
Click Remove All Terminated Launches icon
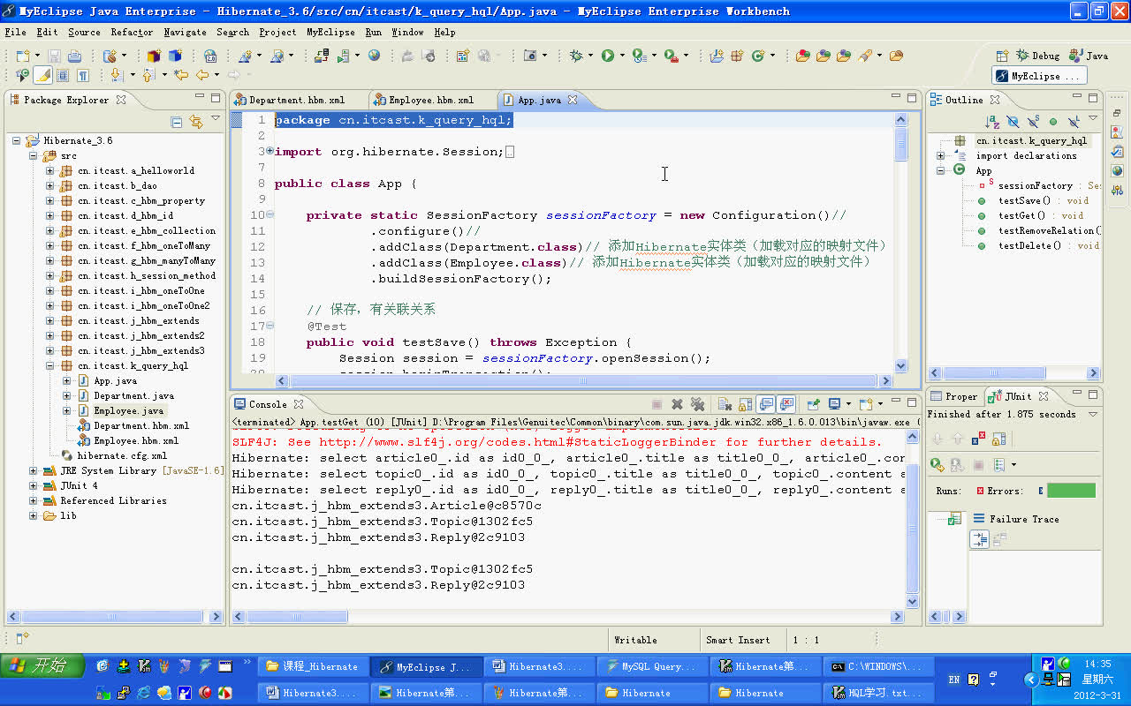[x=697, y=404]
